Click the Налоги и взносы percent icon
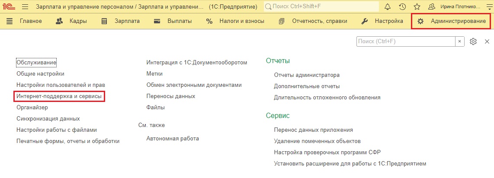Viewport: 494px width, 178px height. [x=209, y=21]
